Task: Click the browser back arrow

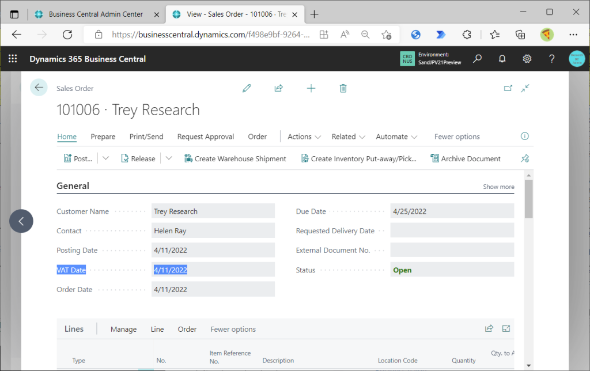Action: click(17, 35)
